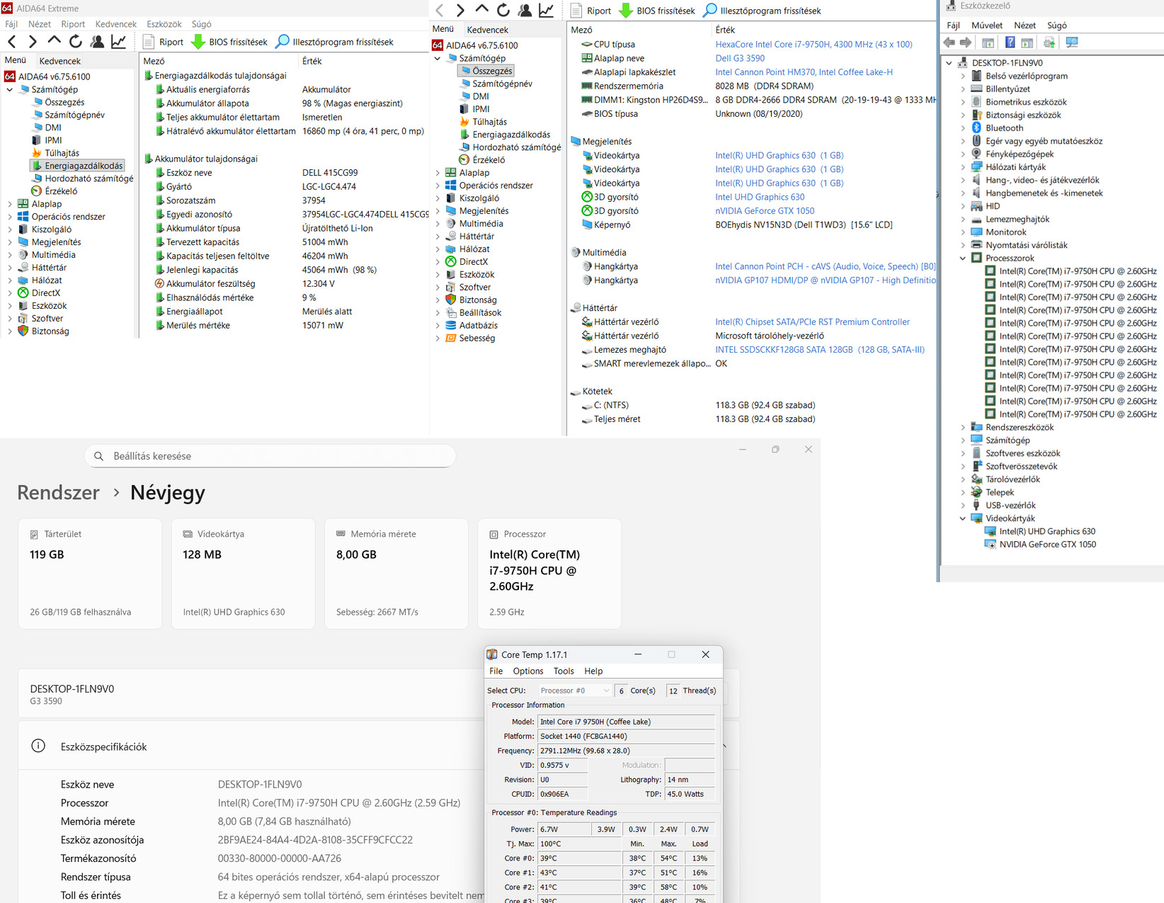
Task: Expand Háttértár in the right AIDA64 tree
Action: pos(437,237)
